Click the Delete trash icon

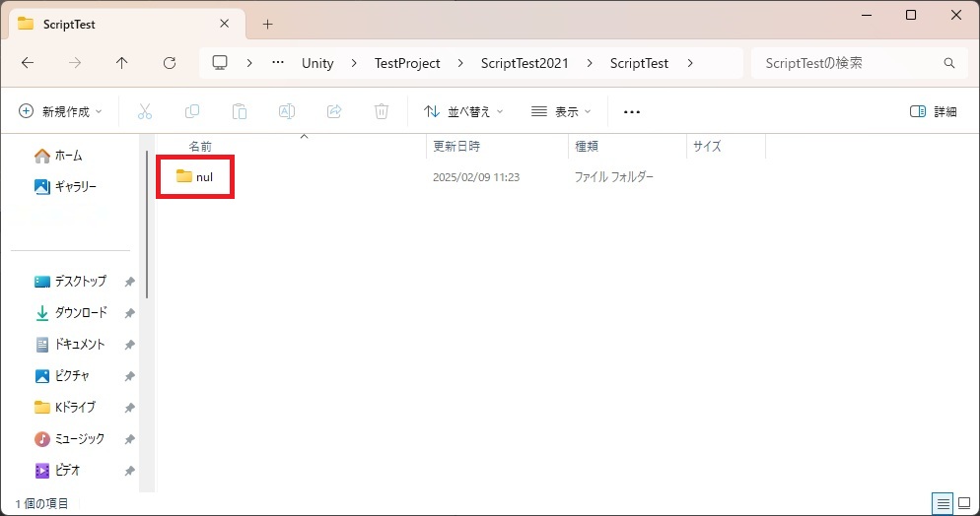pos(382,111)
